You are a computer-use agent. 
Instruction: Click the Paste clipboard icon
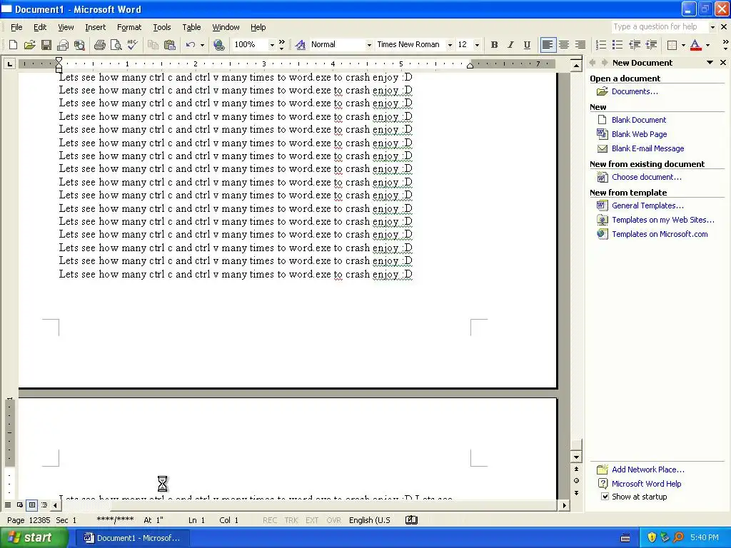(x=170, y=45)
